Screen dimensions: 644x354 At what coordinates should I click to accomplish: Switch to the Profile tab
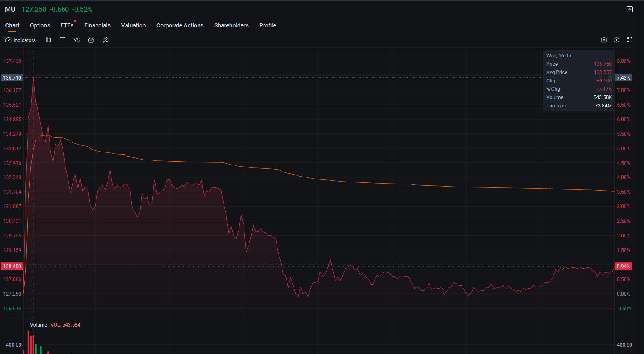click(268, 25)
